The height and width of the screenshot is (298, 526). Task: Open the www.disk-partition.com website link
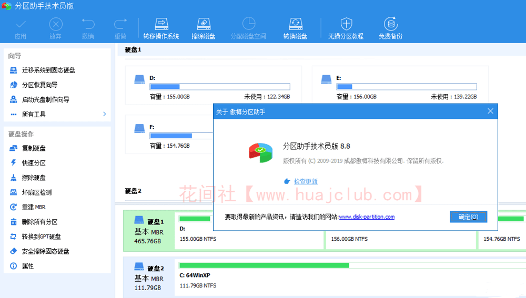click(367, 217)
